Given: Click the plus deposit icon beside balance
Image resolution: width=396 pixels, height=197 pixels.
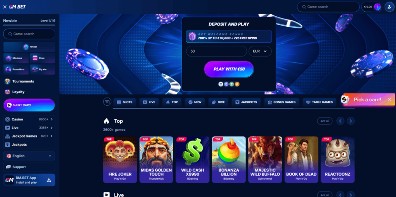Looking at the screenshot, I should pos(377,7).
